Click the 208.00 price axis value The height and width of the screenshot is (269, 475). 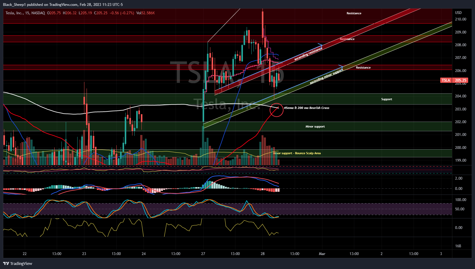461,45
